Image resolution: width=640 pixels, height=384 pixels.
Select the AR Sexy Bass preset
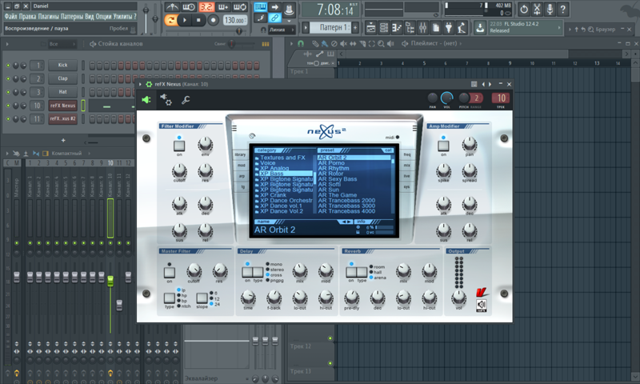coord(338,178)
